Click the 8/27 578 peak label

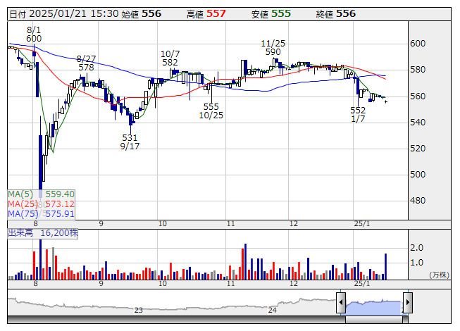pyautogui.click(x=86, y=63)
